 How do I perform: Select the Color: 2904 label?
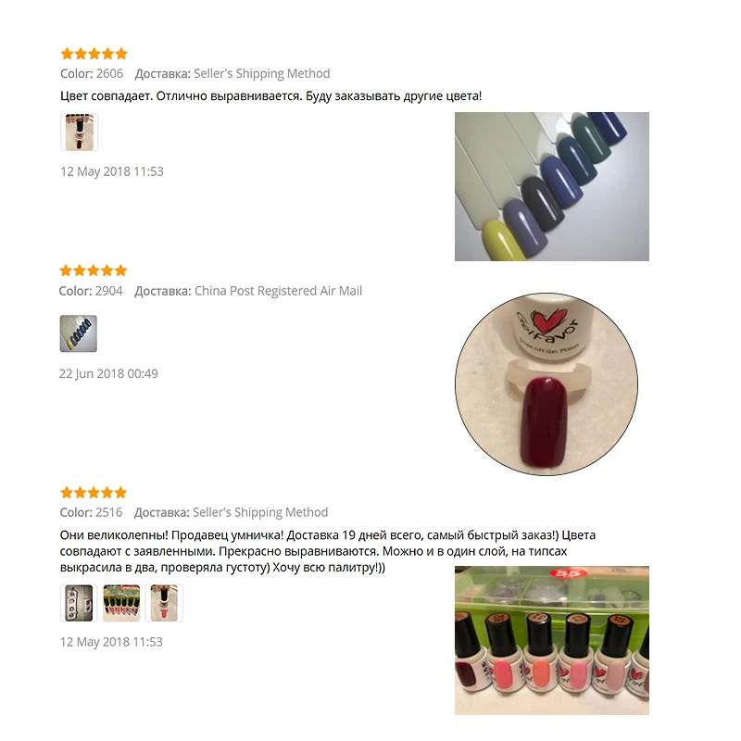tap(91, 291)
